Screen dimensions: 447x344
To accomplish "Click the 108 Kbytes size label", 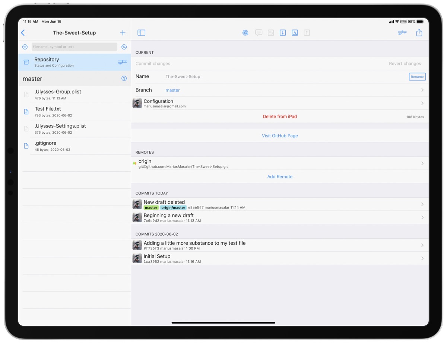I will [x=415, y=117].
